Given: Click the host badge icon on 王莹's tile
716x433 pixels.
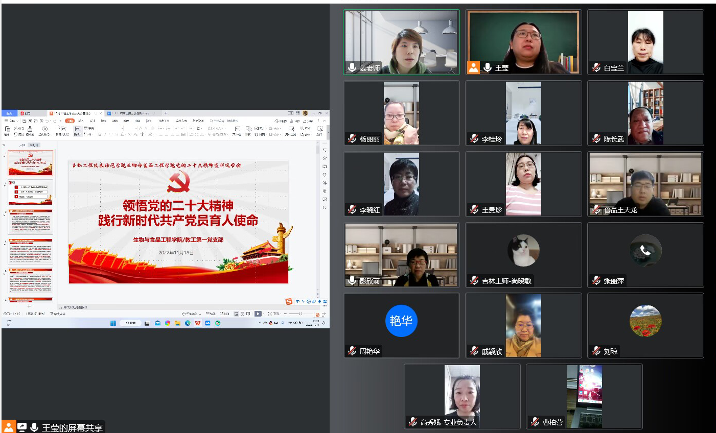Looking at the screenshot, I should click(474, 67).
